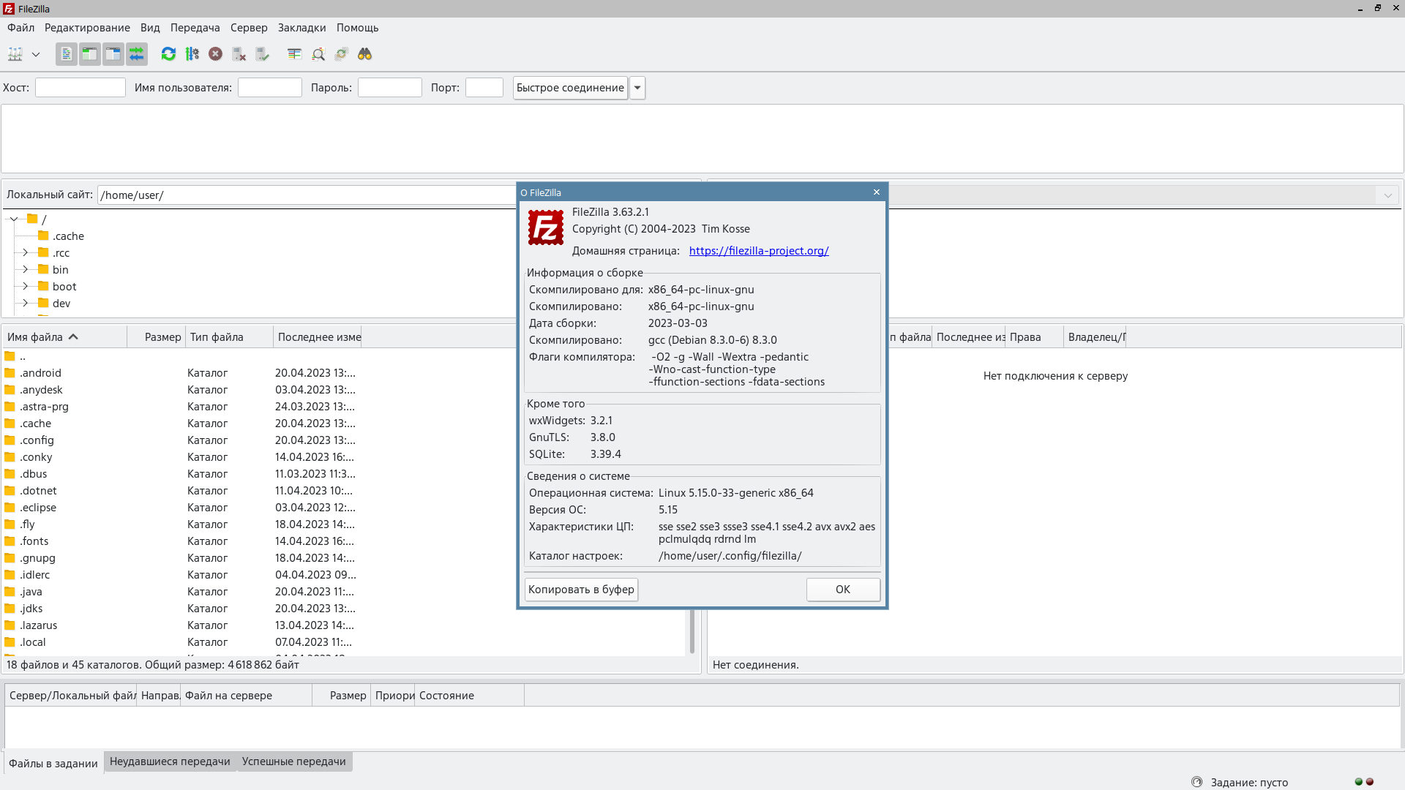Open the Редактирование menu
This screenshot has height=790, width=1405.
(x=87, y=28)
